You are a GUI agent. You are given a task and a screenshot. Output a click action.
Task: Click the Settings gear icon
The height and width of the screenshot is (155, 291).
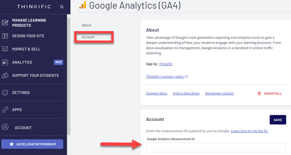5,93
